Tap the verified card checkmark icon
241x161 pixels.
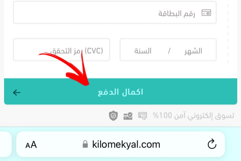(x=128, y=116)
